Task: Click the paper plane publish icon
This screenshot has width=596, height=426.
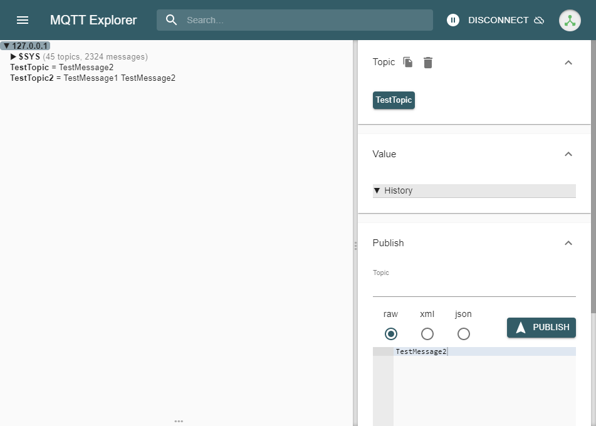Action: [520, 327]
